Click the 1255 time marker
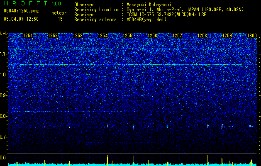The height and width of the screenshot is (166, 261). [x=127, y=35]
